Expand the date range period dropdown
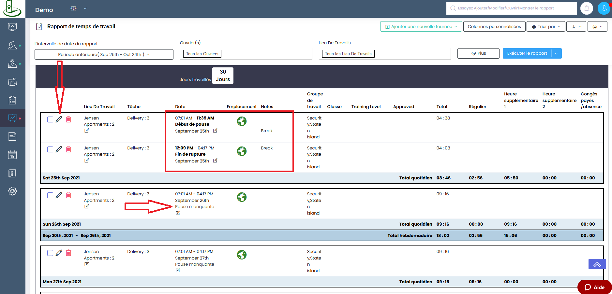This screenshot has height=294, width=612. 104,54
